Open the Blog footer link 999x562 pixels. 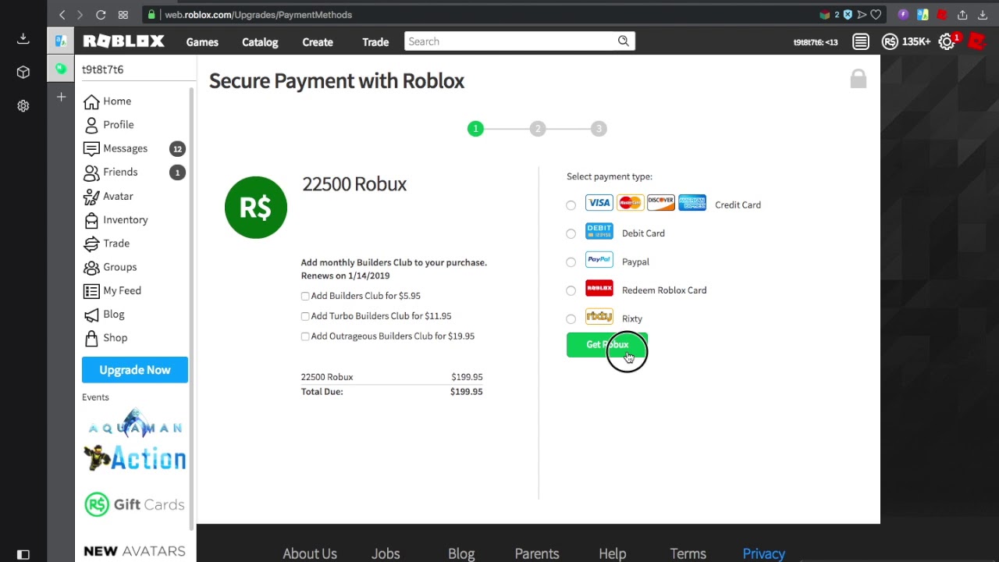coord(461,553)
